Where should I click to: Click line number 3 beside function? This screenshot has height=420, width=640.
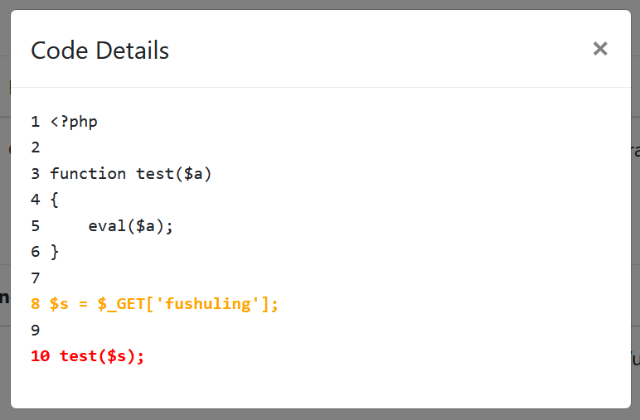coord(36,174)
